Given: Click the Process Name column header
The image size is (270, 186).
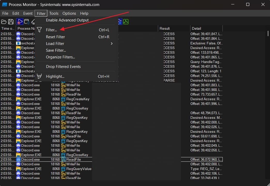Looking at the screenshot, I should (26, 28).
